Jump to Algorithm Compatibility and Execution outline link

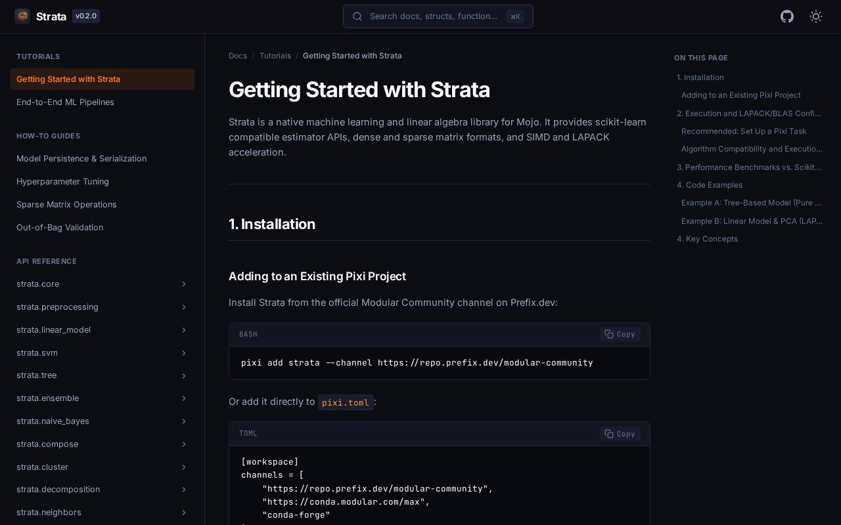(x=752, y=149)
